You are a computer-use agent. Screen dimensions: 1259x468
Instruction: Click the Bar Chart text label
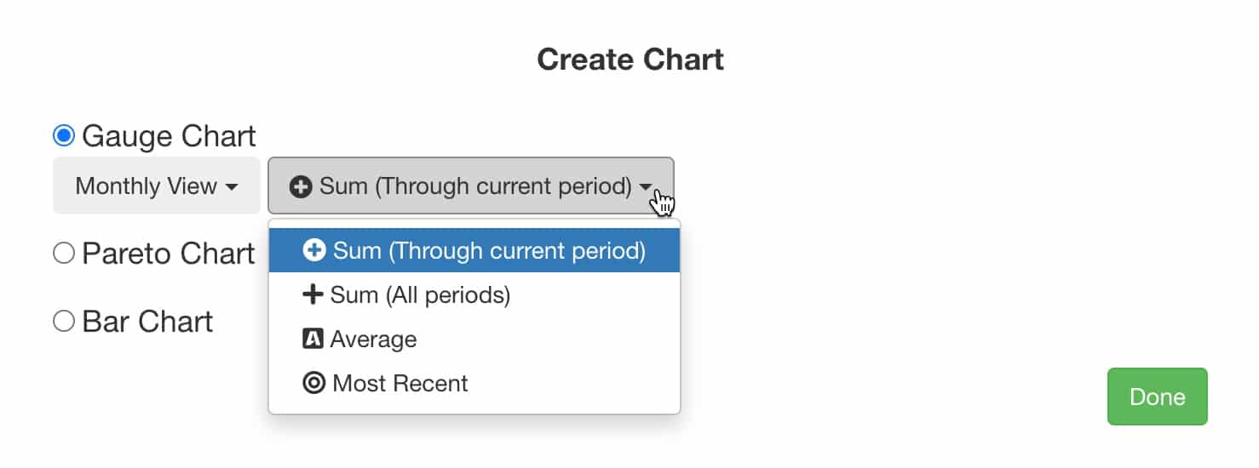[147, 322]
